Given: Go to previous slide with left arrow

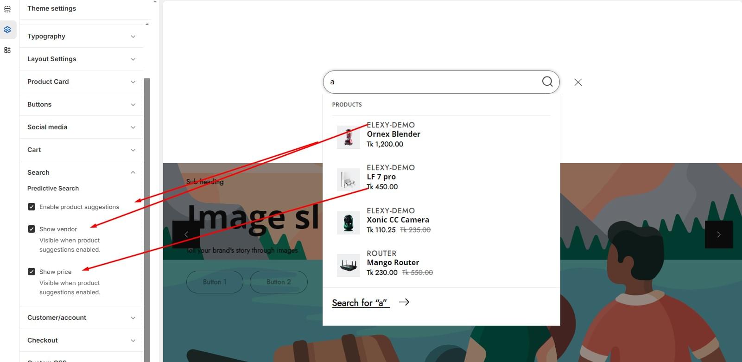Looking at the screenshot, I should click(x=186, y=235).
